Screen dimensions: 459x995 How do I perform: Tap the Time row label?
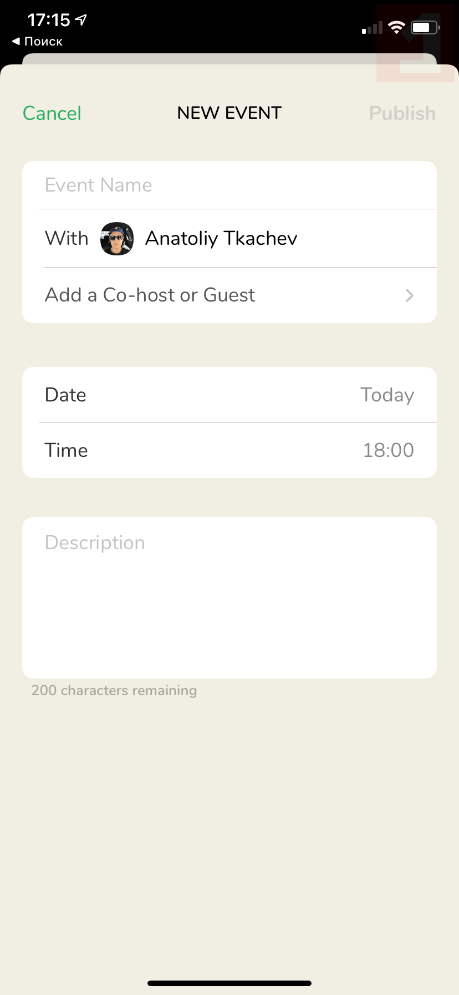[x=66, y=450]
